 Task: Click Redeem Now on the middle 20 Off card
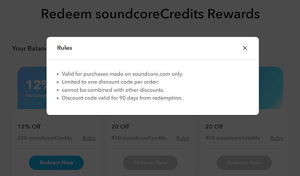click(x=150, y=163)
